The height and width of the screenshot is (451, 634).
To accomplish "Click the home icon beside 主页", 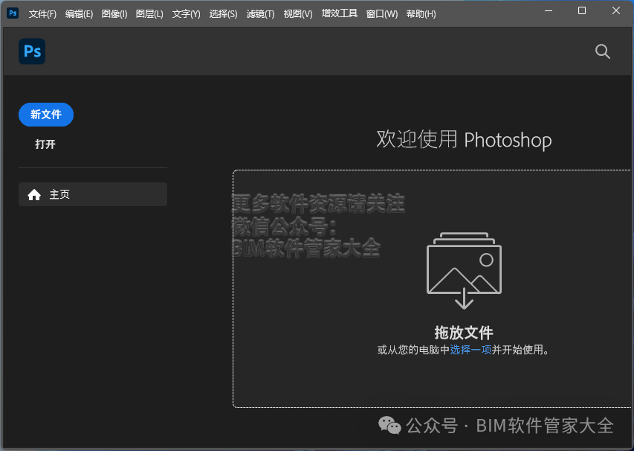I will (34, 195).
